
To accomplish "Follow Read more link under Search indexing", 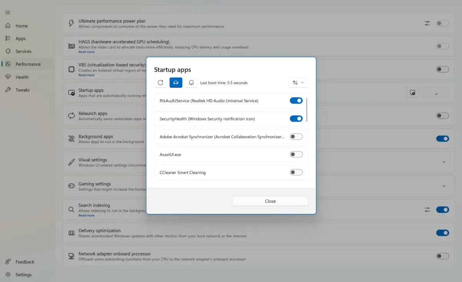I will 86,215.
